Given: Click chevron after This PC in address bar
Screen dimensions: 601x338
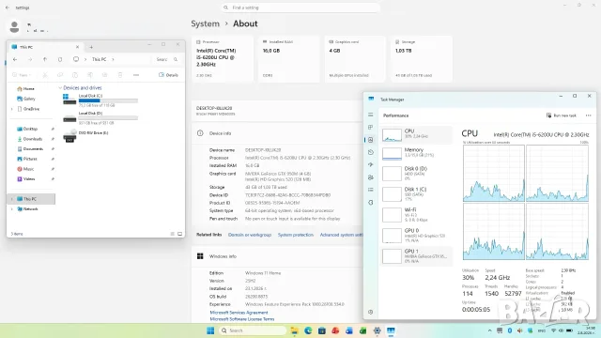Looking at the screenshot, I should tap(113, 59).
